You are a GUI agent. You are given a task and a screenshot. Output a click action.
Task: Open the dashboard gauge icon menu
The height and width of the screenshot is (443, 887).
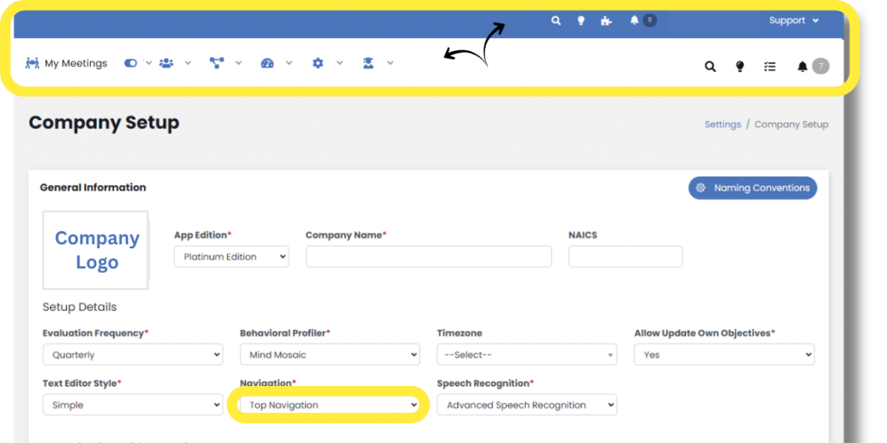pyautogui.click(x=267, y=63)
